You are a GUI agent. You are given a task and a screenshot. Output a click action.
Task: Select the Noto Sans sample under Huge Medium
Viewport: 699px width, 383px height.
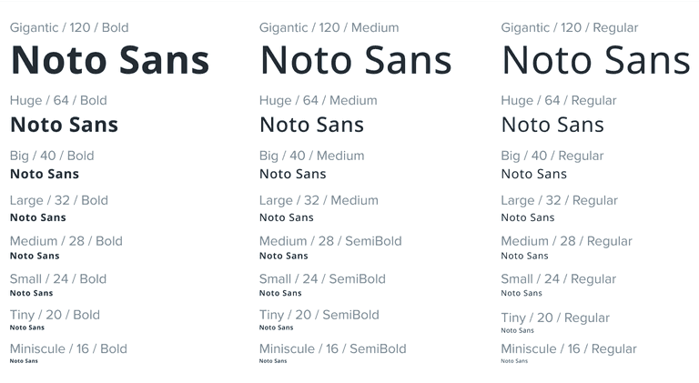311,125
